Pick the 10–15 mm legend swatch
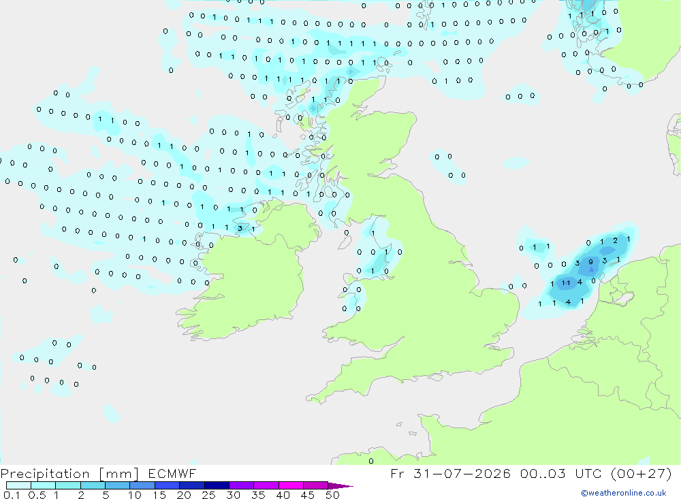Viewport: 681px width, 499px height. pos(142,485)
